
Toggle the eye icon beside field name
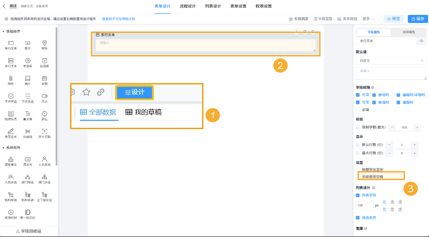tap(421, 41)
